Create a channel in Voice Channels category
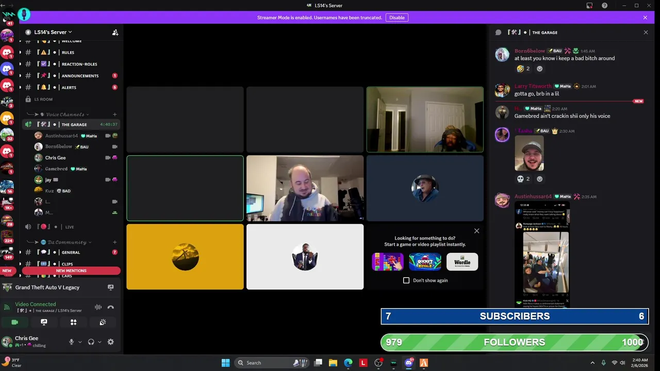 [x=114, y=114]
